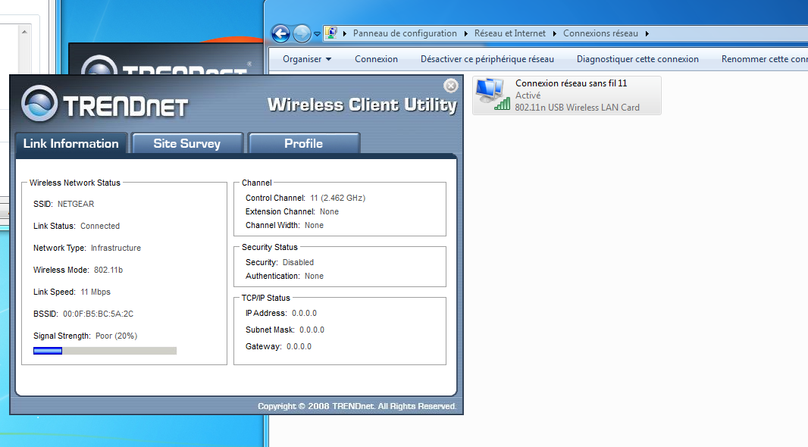808x447 pixels.
Task: Click Signal Strength value Poor (20%)
Action: [117, 336]
